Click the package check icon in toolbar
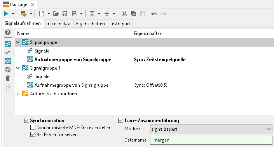The height and width of the screenshot is (147, 274). coord(23,14)
